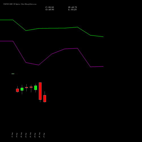The height and width of the screenshot is (142, 142).
Task: Click the 25 Aug date label
Action: click(35, 135)
